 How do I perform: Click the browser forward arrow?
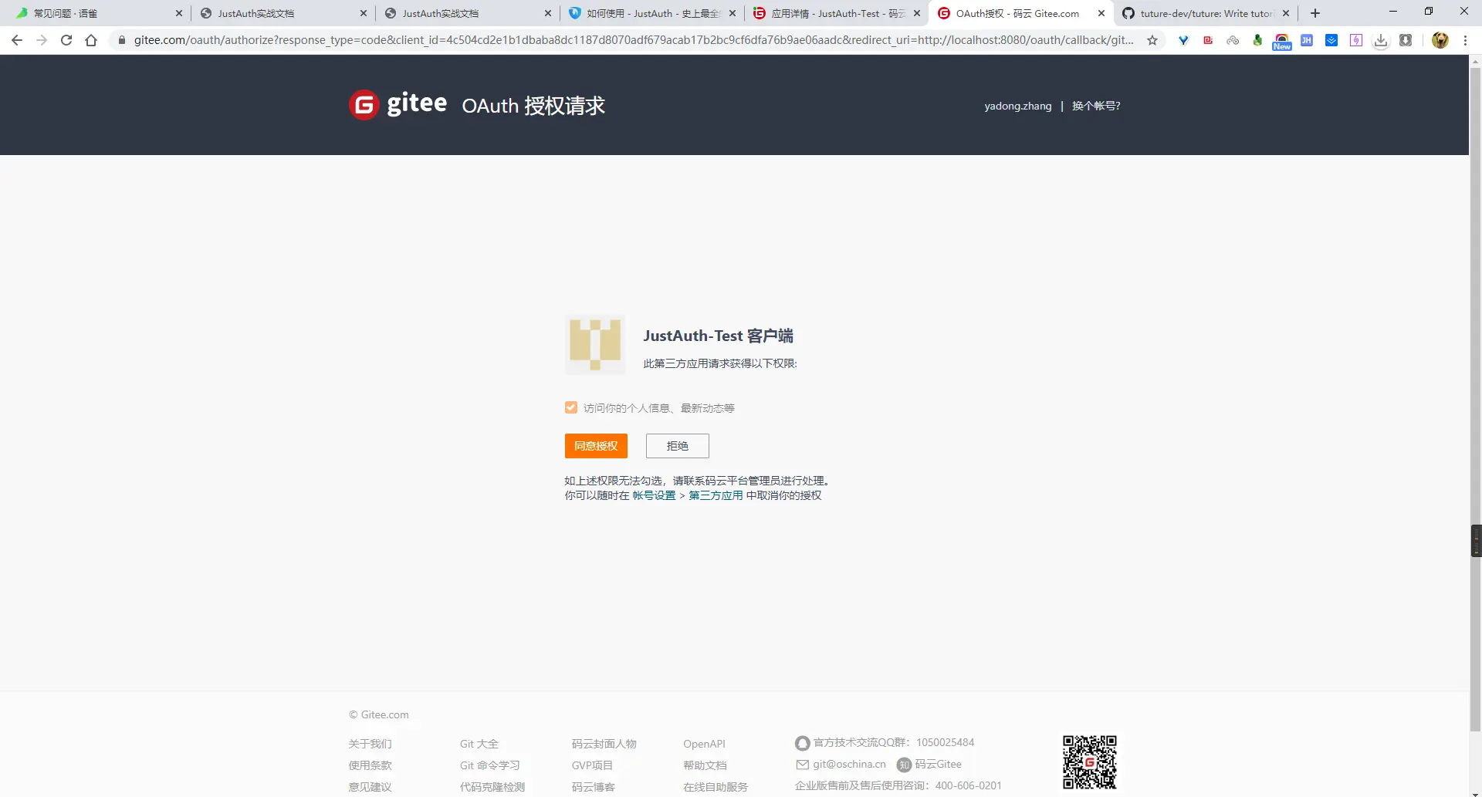coord(42,40)
